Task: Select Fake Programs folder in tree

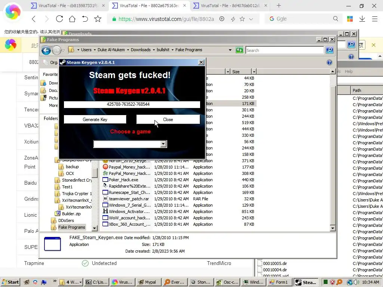Action: click(71, 227)
